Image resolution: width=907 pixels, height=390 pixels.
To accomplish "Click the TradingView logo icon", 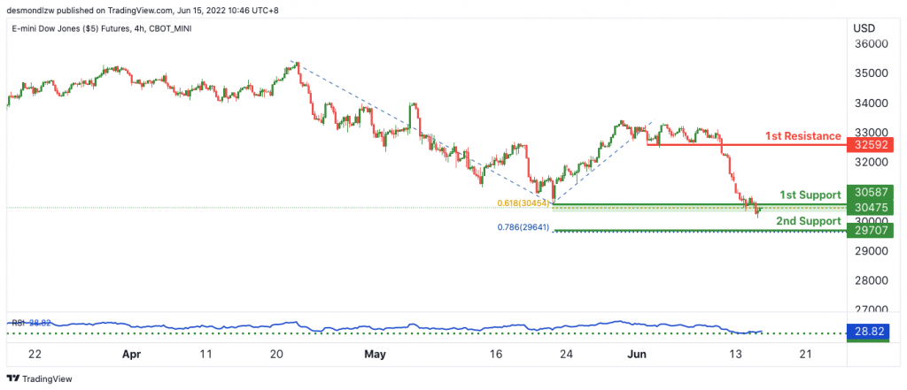I will (x=12, y=379).
